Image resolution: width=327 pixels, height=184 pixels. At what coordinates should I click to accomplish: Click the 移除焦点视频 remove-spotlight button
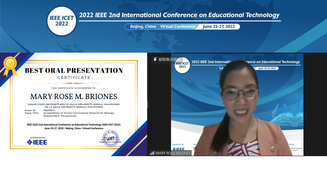[x=167, y=60]
